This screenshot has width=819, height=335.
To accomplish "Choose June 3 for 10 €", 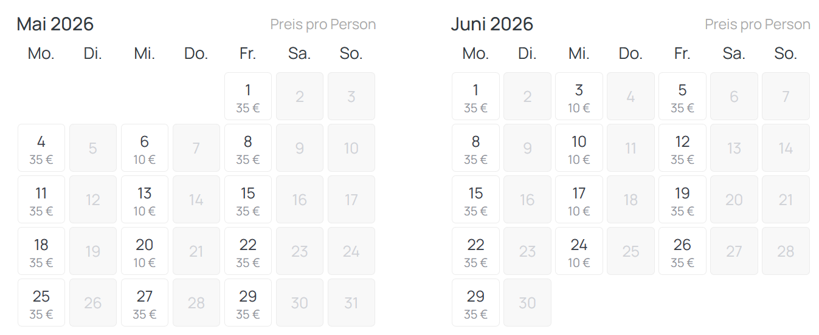I will click(579, 96).
